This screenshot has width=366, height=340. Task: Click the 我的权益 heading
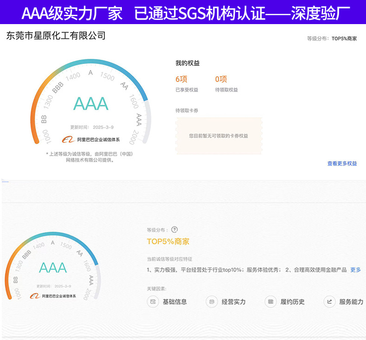(188, 63)
